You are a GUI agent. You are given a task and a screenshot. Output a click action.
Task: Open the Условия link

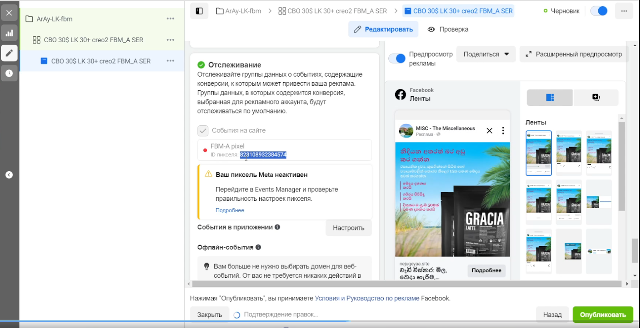[x=327, y=298]
